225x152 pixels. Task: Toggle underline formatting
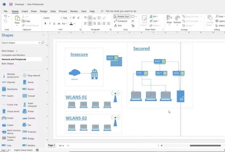[53, 23]
